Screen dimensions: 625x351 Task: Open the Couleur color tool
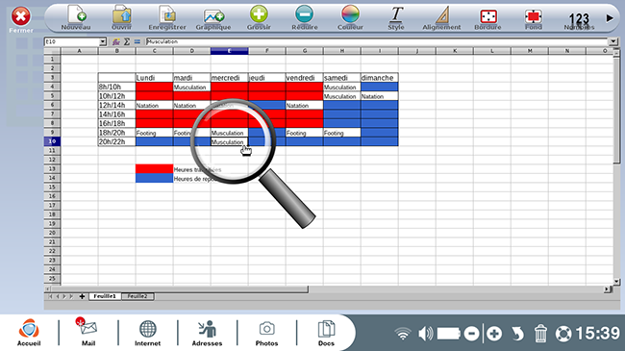(350, 18)
